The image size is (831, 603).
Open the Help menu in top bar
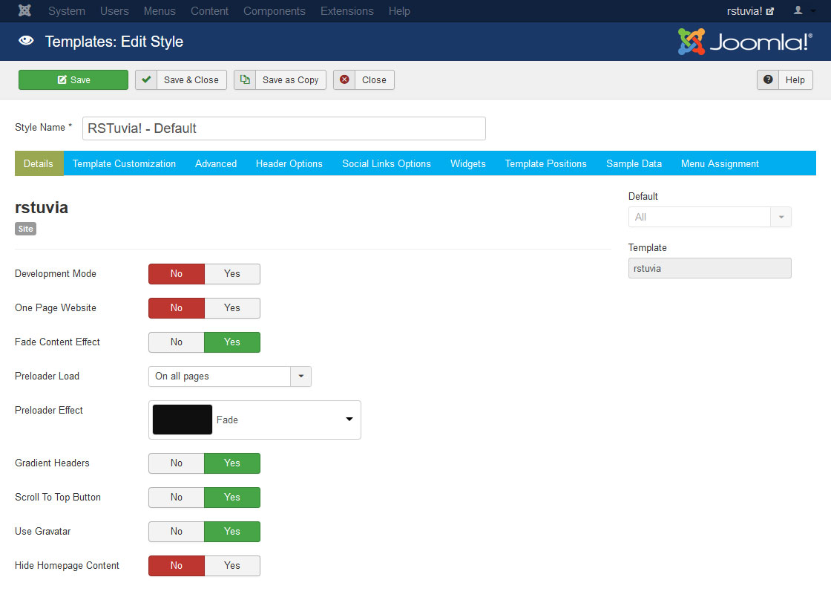pos(399,10)
